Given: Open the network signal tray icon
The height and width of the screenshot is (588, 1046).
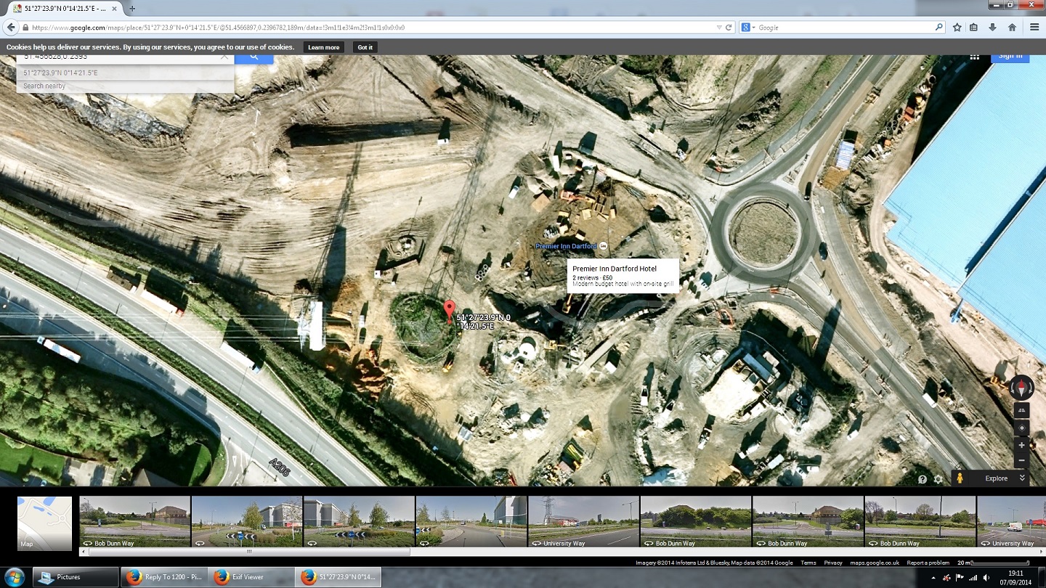Looking at the screenshot, I should [x=972, y=578].
